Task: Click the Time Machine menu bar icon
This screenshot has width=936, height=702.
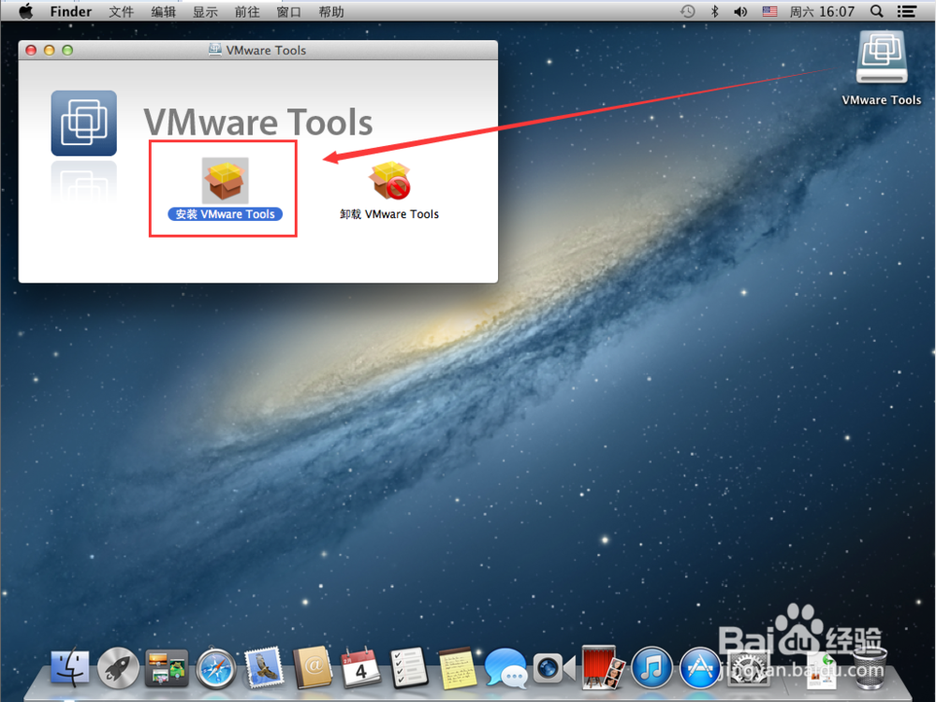Action: coord(688,11)
